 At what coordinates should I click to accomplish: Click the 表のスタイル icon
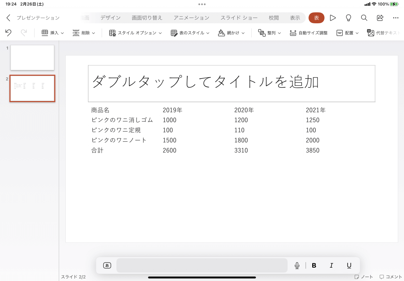174,33
